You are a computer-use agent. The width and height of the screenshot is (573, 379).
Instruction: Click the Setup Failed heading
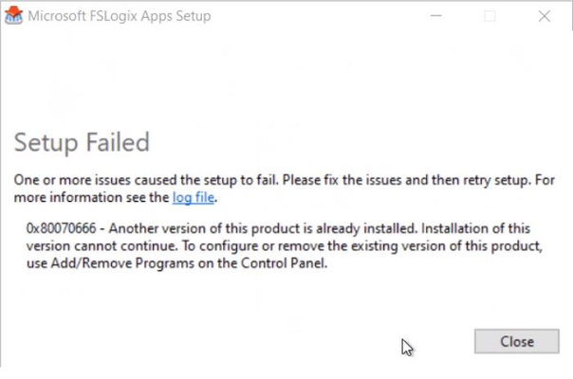(x=82, y=142)
